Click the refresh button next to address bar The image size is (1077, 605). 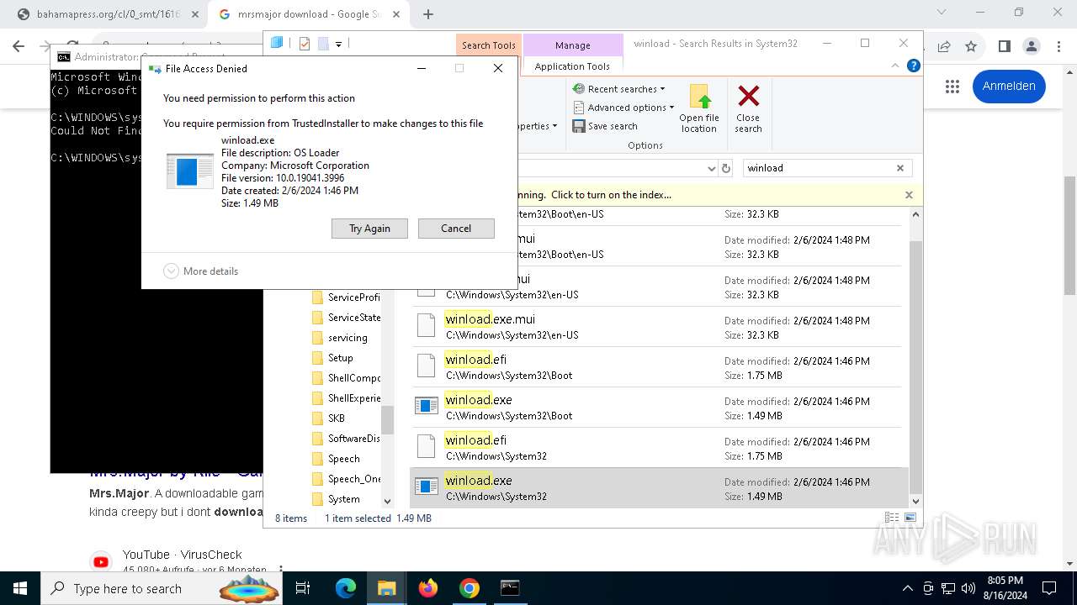click(727, 168)
